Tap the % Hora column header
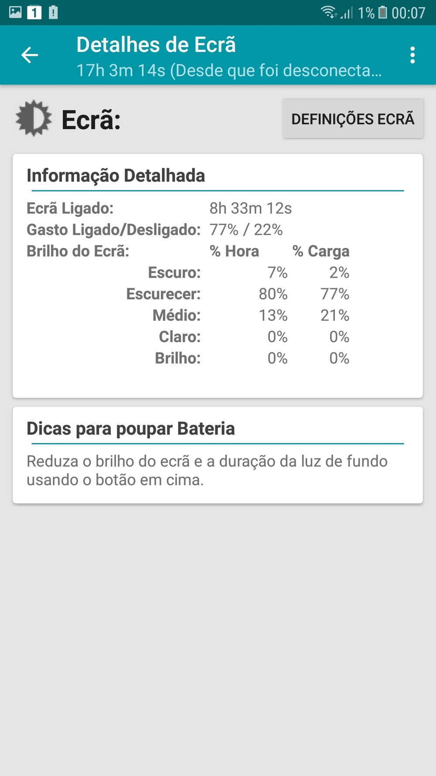436x776 pixels. [234, 251]
